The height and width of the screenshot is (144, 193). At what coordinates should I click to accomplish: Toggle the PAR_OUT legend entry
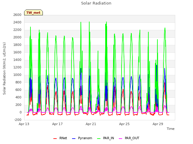tap(129, 138)
